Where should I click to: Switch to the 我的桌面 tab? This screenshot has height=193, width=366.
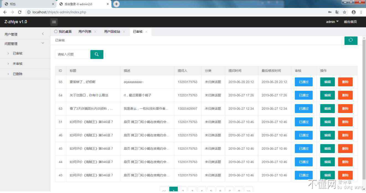coord(63,32)
